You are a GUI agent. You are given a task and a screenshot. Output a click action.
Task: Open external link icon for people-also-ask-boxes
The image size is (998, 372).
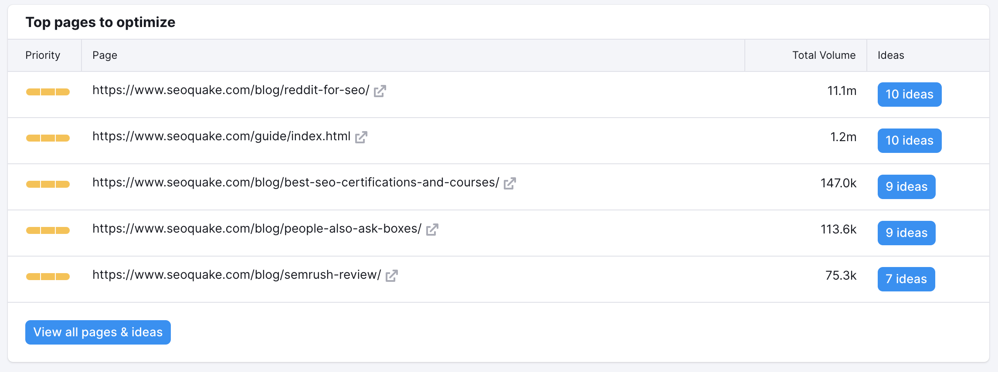click(x=432, y=230)
